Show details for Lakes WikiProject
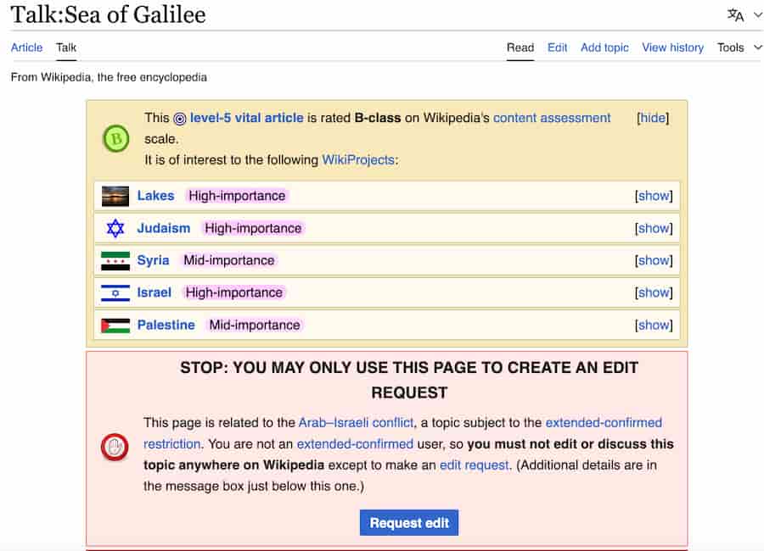The width and height of the screenshot is (764, 551). tap(654, 196)
